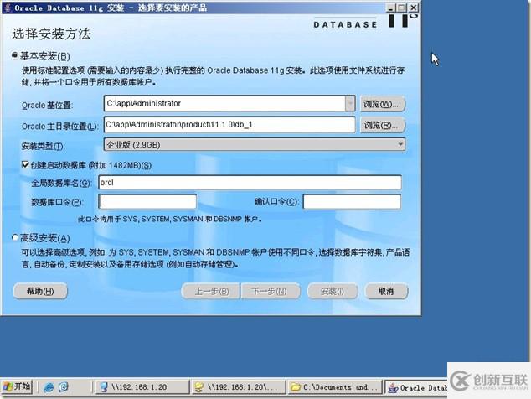Open the 安装类型 企业版 dropdown
The height and width of the screenshot is (399, 531).
(255, 145)
